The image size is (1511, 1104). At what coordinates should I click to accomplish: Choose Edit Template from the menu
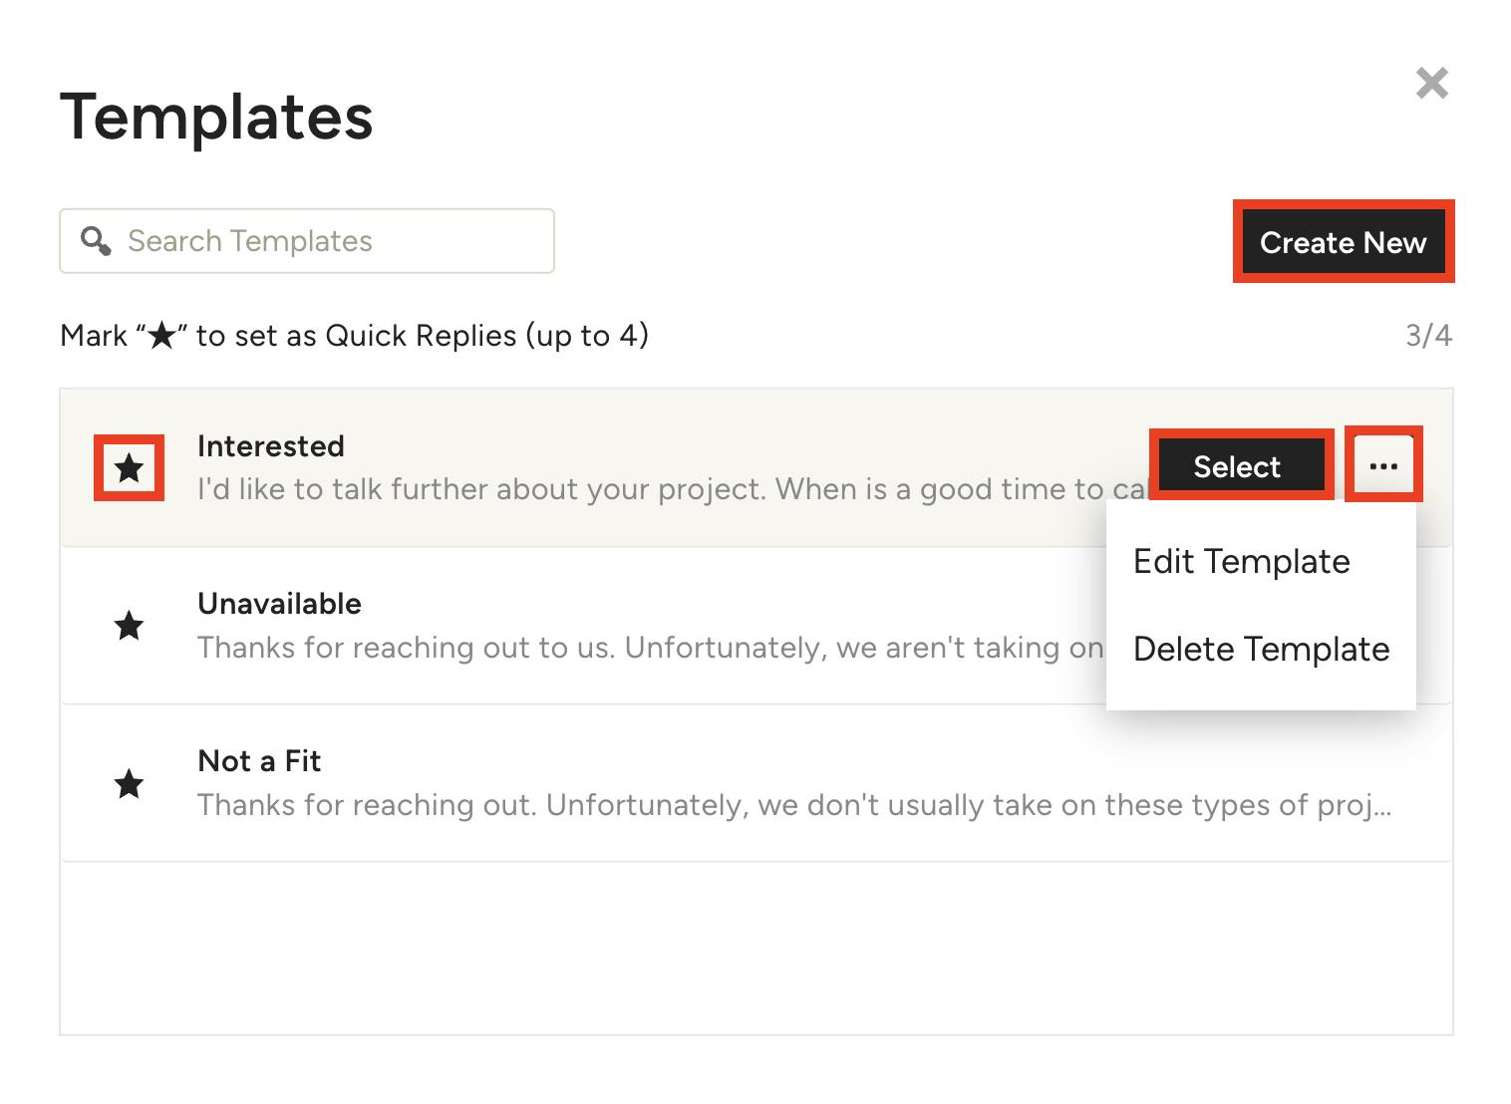tap(1242, 561)
